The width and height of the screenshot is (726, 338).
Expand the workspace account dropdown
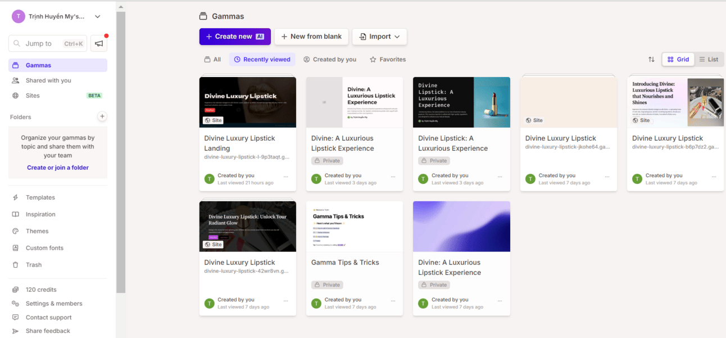tap(98, 17)
